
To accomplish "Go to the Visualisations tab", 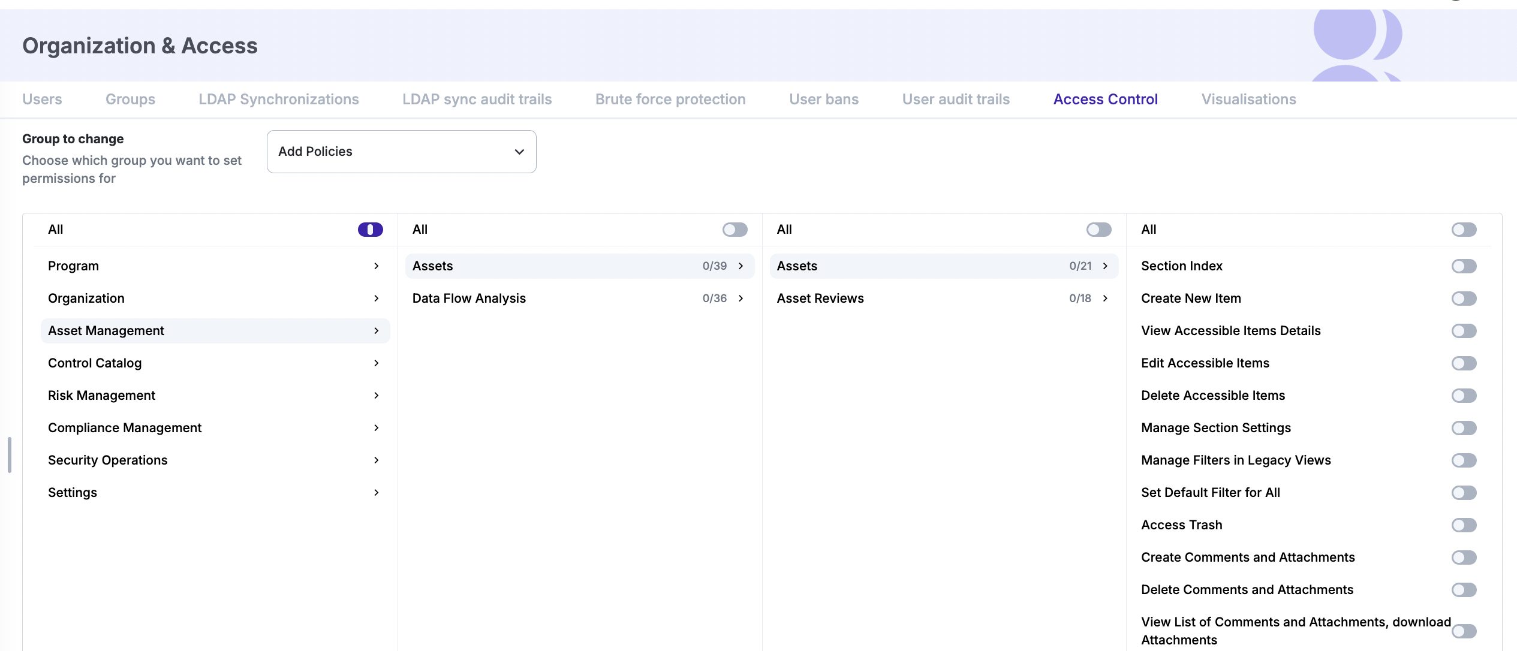I will pyautogui.click(x=1248, y=100).
